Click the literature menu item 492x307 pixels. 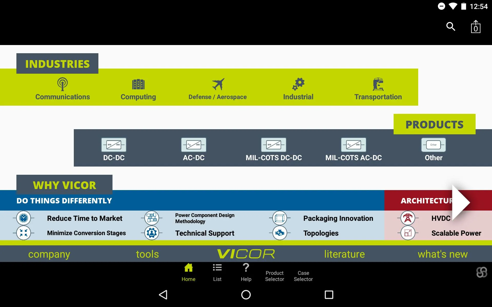[344, 254]
